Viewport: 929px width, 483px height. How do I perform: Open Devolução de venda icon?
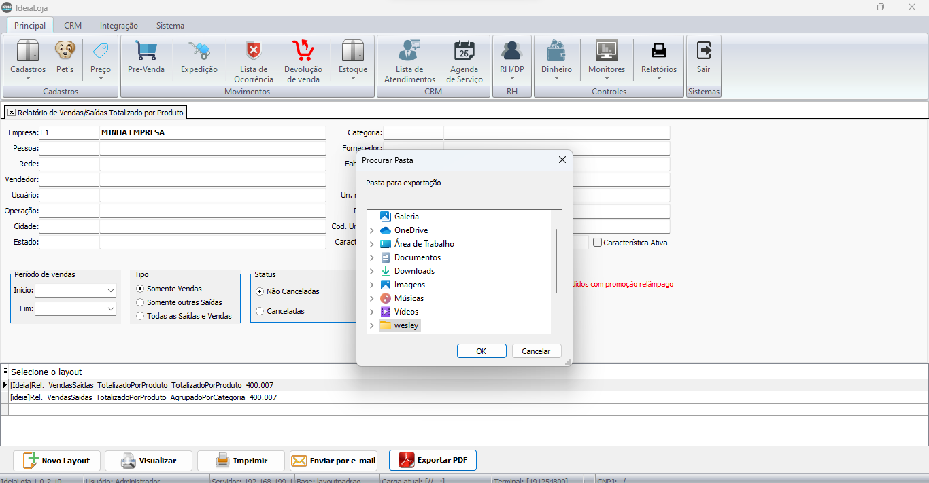[303, 52]
